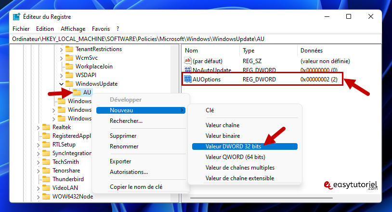This screenshot has height=212, width=392.
Task: Click the WcmSvc folder icon
Action: click(69, 58)
